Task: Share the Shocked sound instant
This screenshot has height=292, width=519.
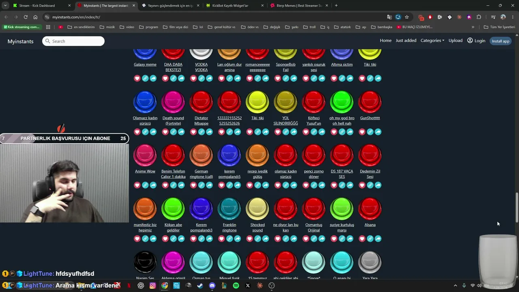Action: 266,239
